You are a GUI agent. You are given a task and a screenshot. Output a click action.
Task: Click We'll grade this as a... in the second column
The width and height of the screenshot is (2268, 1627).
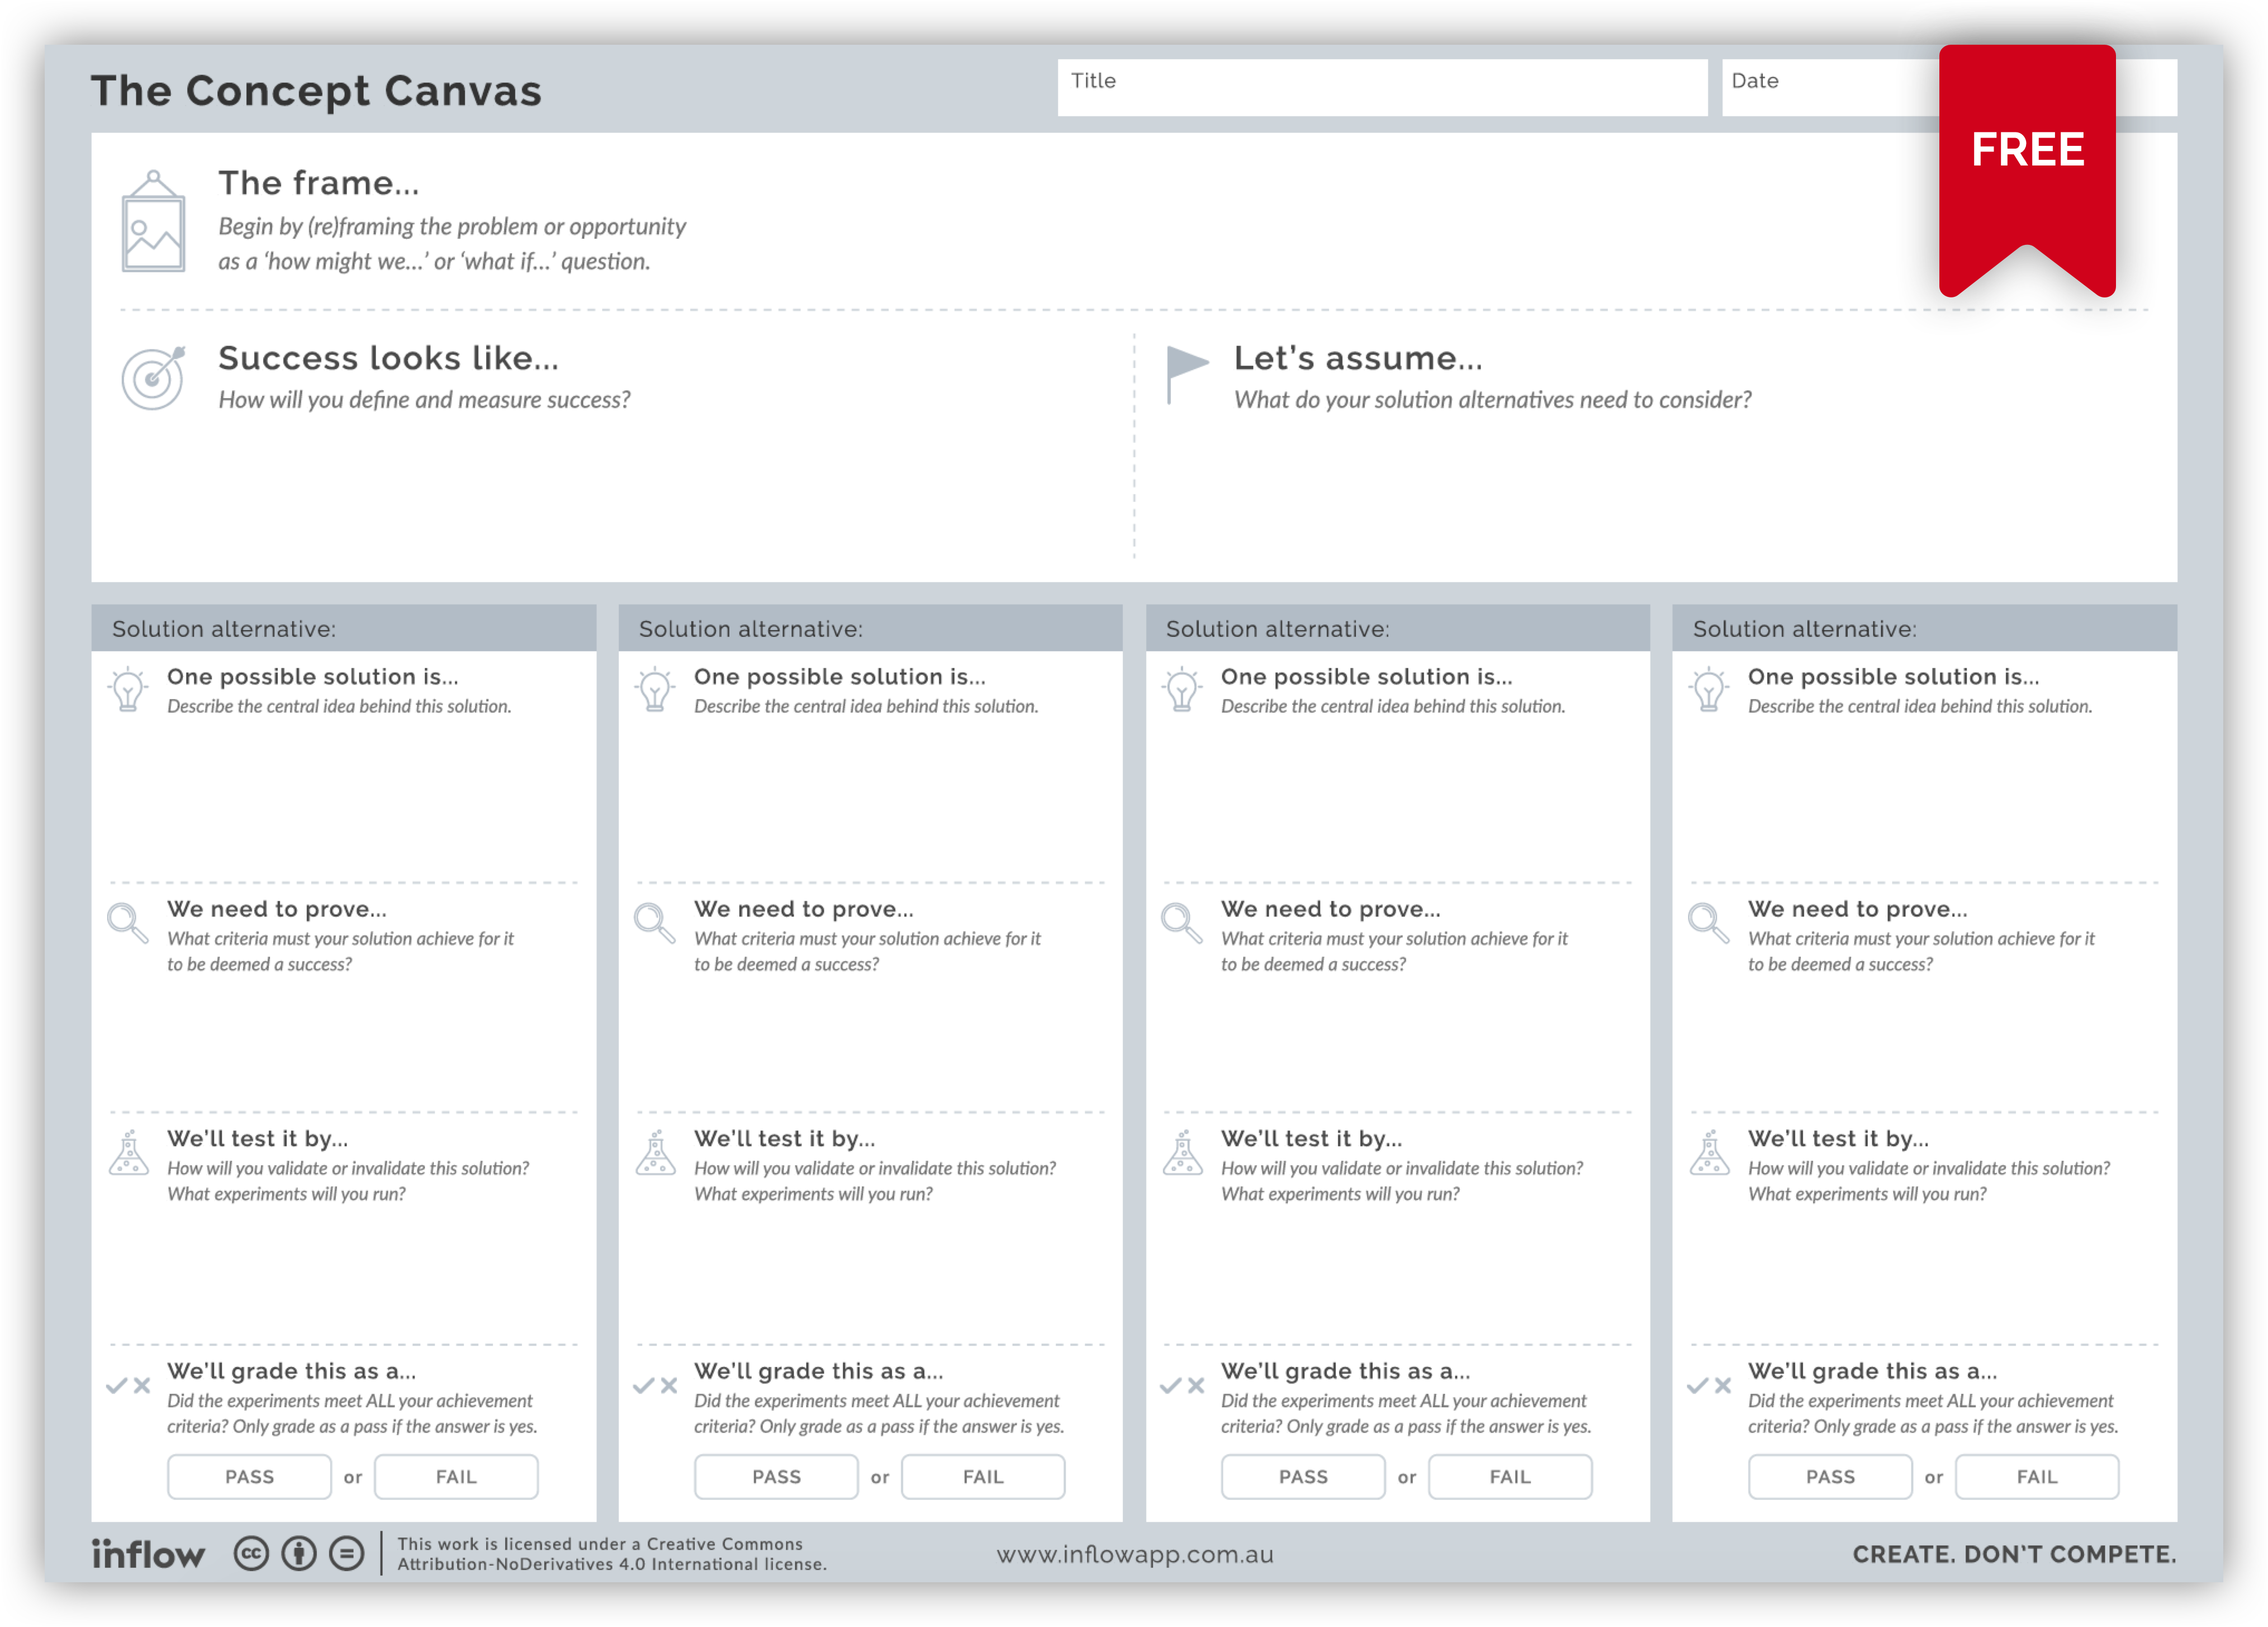(819, 1371)
